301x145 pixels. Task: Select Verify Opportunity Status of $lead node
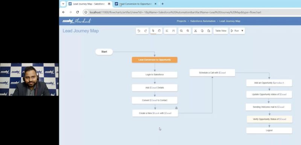pos(269,119)
